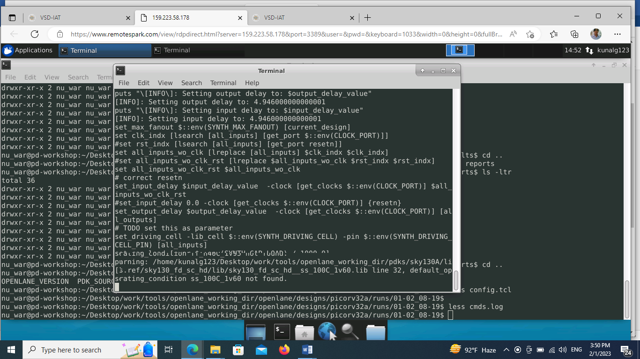Screen dimensions: 640x359
Task: Click the browser page refresh button
Action: tap(34, 34)
